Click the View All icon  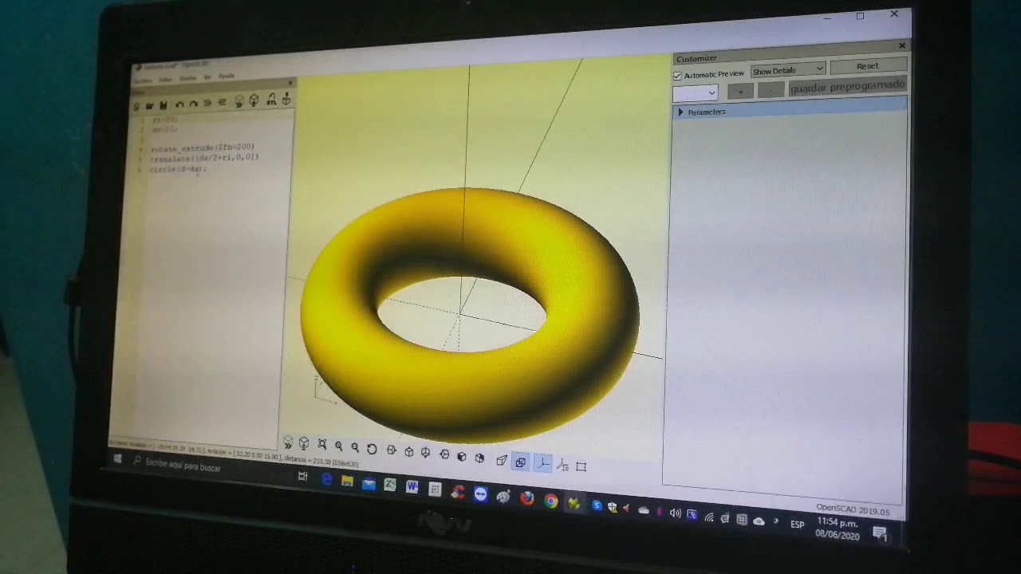(322, 445)
